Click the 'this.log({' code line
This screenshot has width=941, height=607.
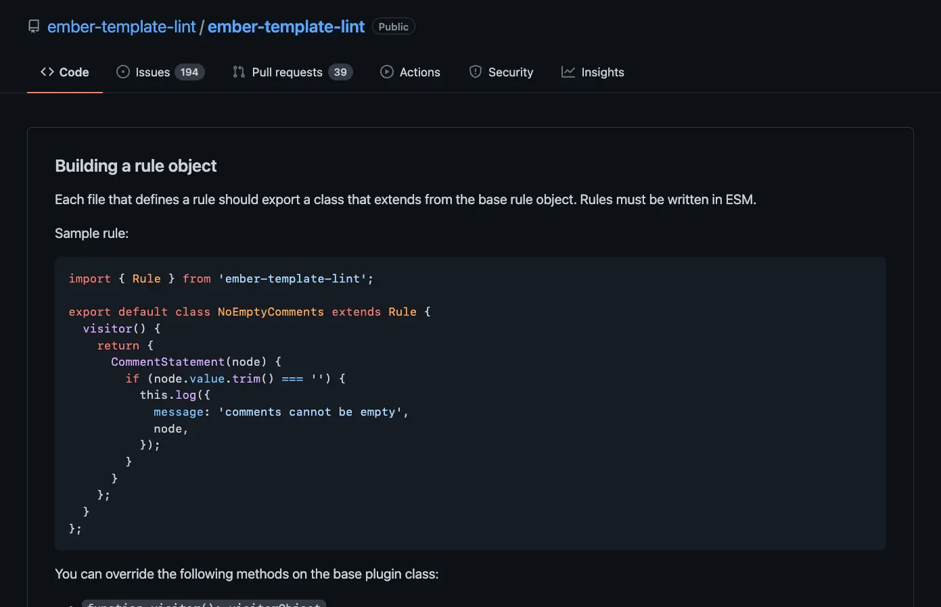click(x=175, y=395)
